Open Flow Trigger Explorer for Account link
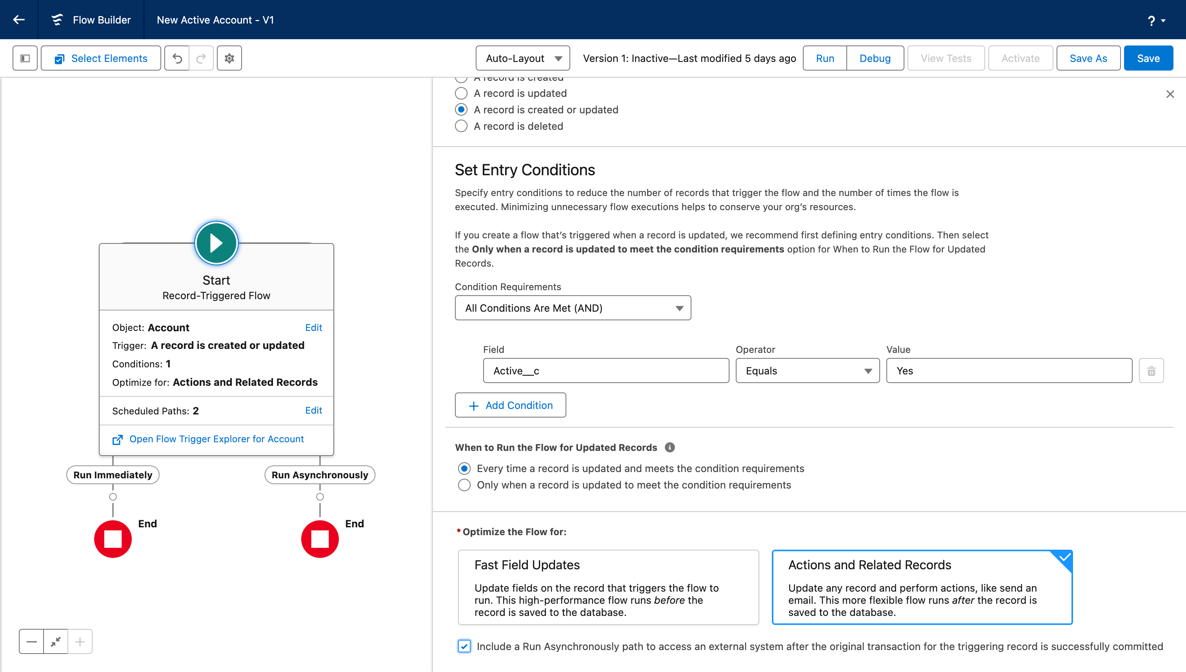The width and height of the screenshot is (1186, 672). point(216,439)
